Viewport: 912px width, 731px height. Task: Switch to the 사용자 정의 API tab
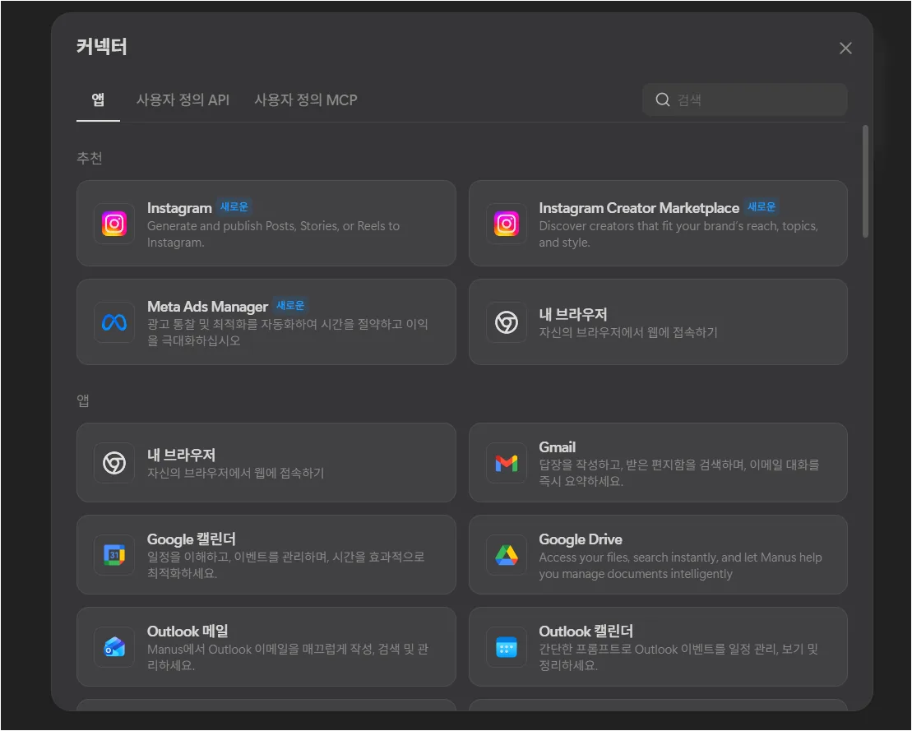[183, 100]
